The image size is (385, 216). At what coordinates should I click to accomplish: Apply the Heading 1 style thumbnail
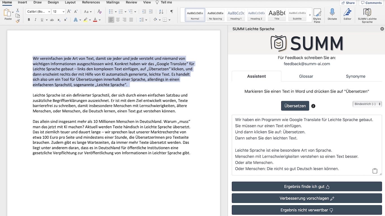point(236,15)
